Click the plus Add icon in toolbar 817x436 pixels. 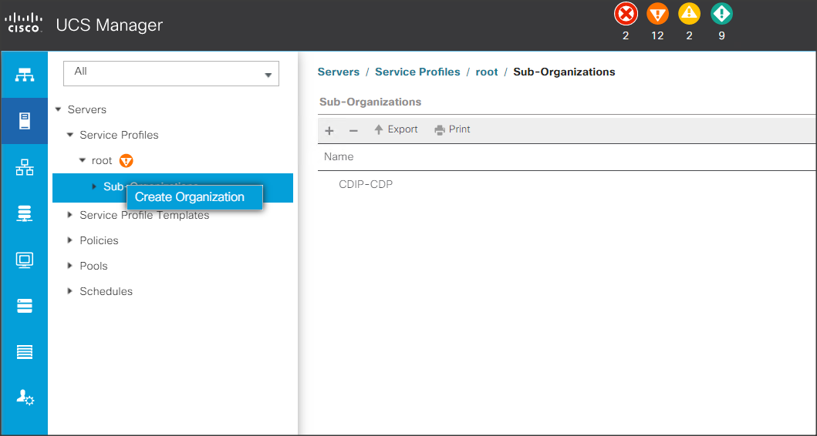(329, 131)
